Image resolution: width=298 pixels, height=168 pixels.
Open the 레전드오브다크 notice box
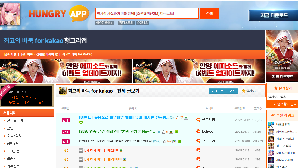[27, 96]
